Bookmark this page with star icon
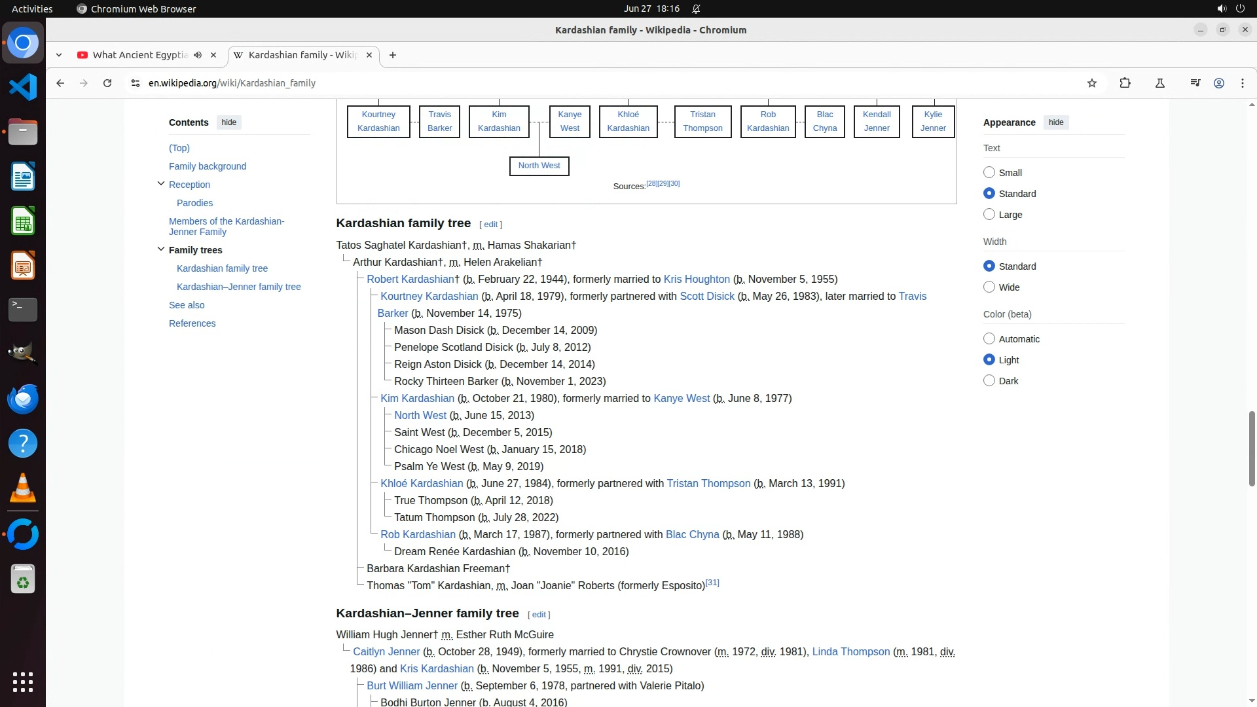 point(1091,83)
